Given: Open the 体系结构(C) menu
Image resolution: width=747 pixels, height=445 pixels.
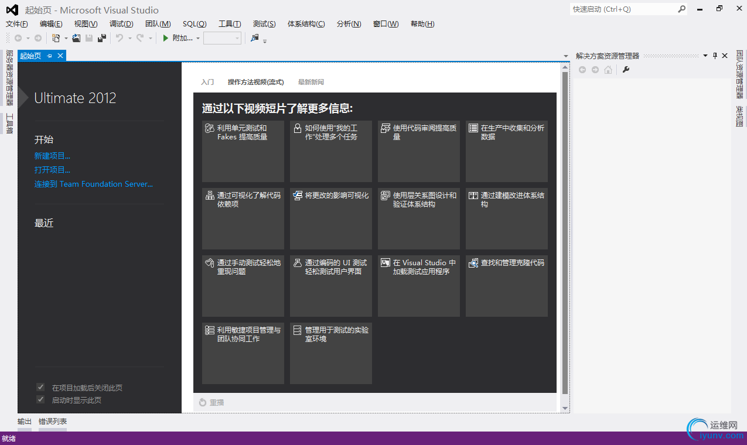Looking at the screenshot, I should click(306, 24).
